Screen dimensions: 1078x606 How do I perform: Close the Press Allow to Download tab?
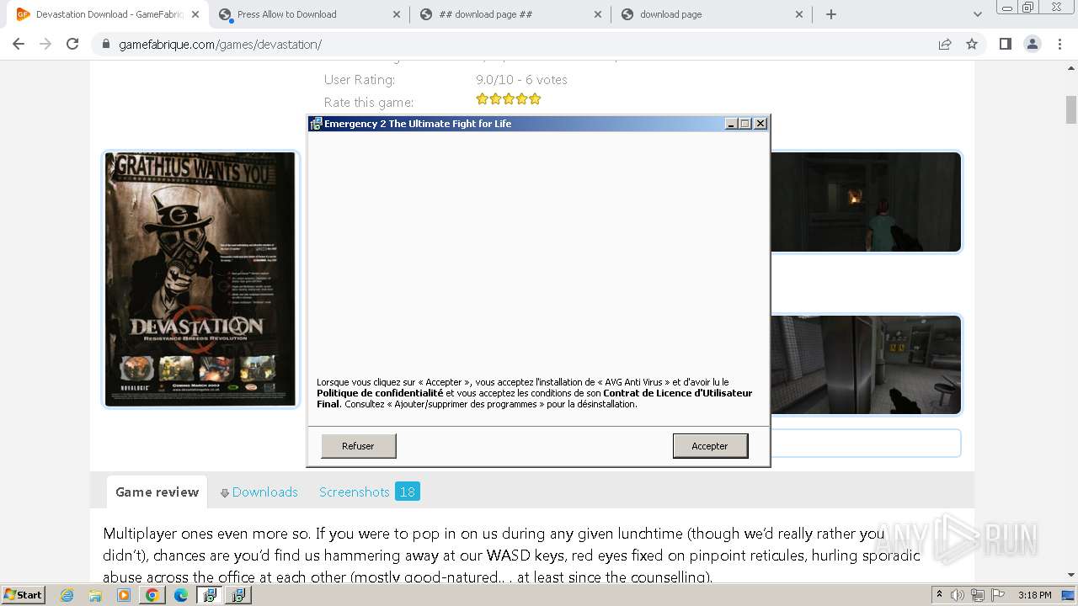click(x=397, y=14)
